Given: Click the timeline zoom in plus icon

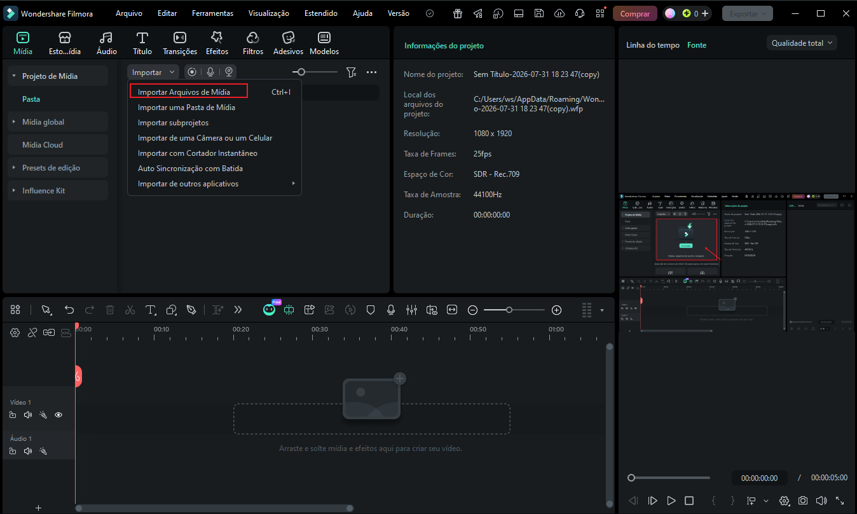Looking at the screenshot, I should coord(556,310).
